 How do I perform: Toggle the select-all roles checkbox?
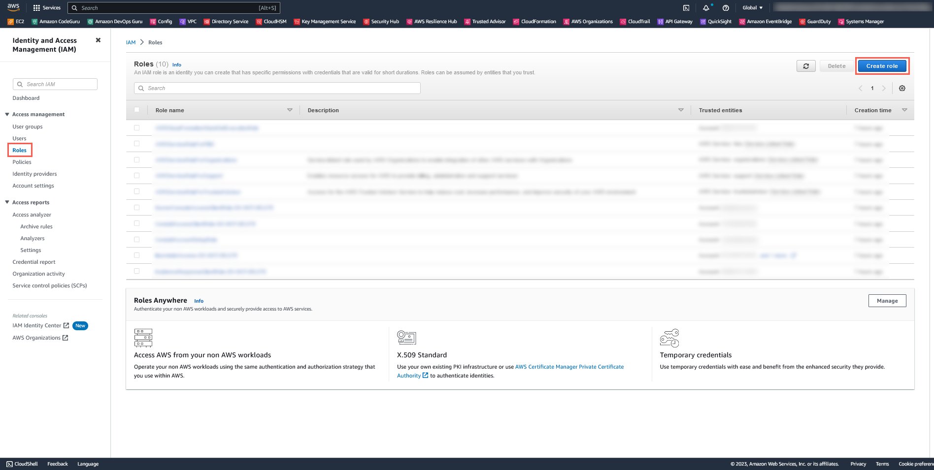(x=137, y=110)
